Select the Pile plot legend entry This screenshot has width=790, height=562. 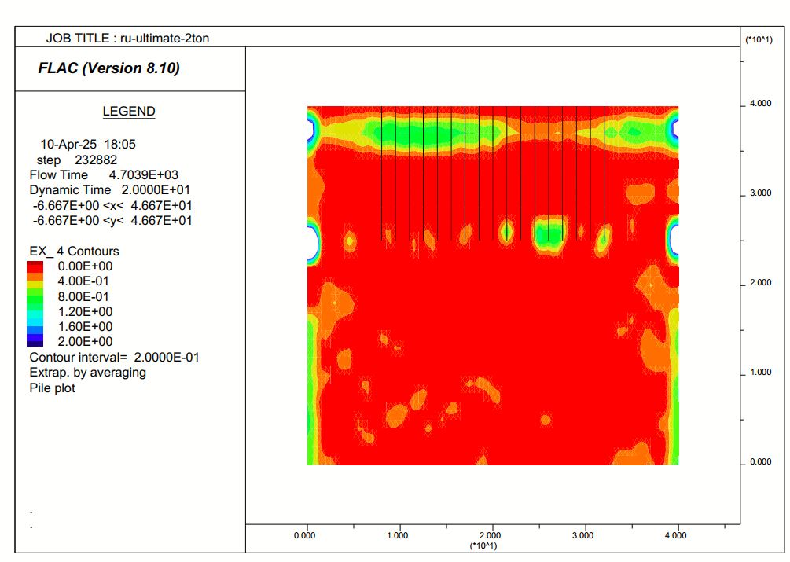point(52,388)
